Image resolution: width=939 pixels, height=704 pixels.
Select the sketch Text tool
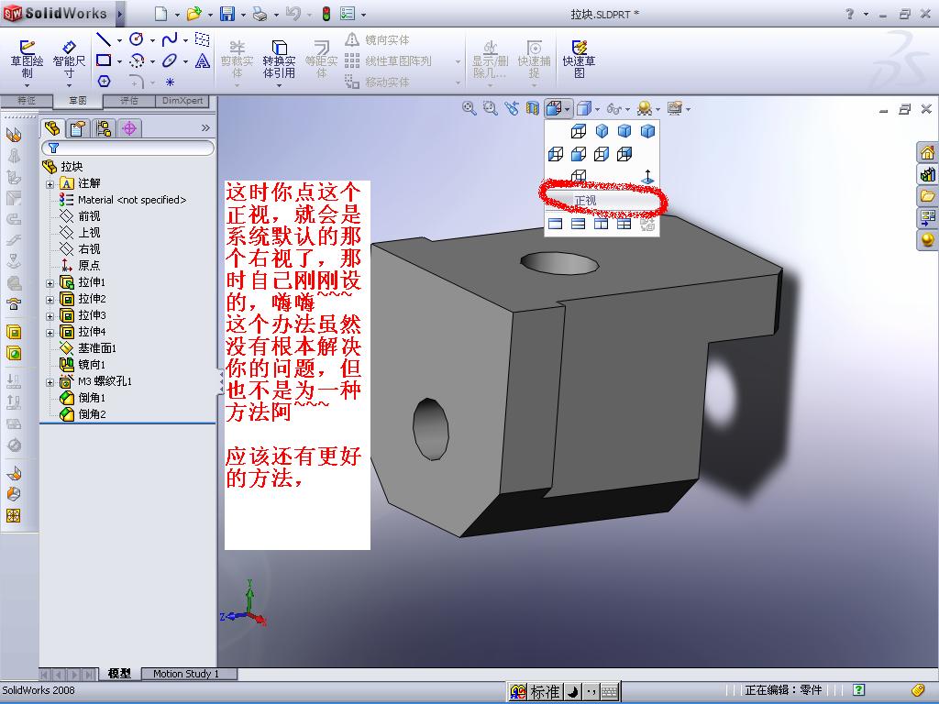pyautogui.click(x=203, y=60)
